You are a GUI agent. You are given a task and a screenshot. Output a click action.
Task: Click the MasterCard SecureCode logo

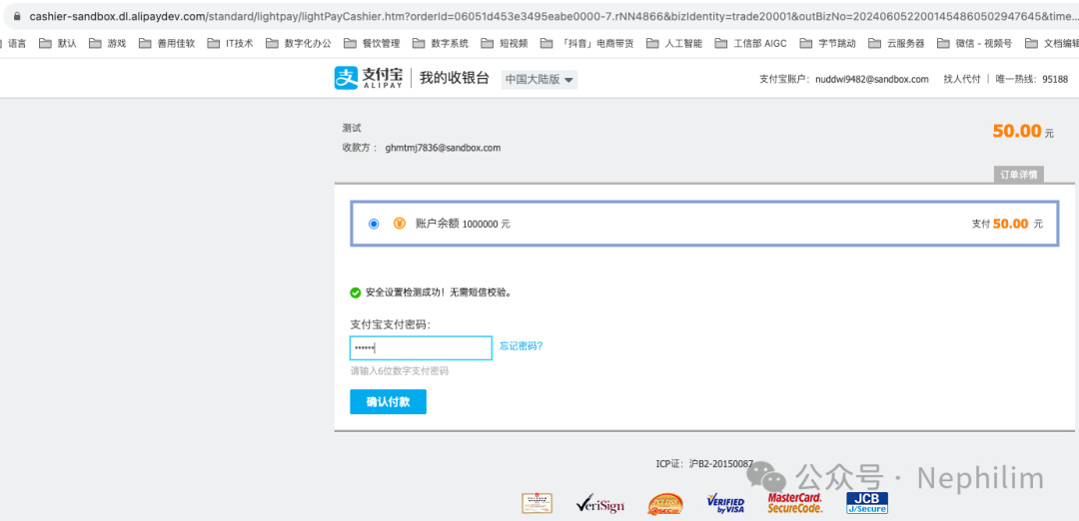pyautogui.click(x=795, y=503)
